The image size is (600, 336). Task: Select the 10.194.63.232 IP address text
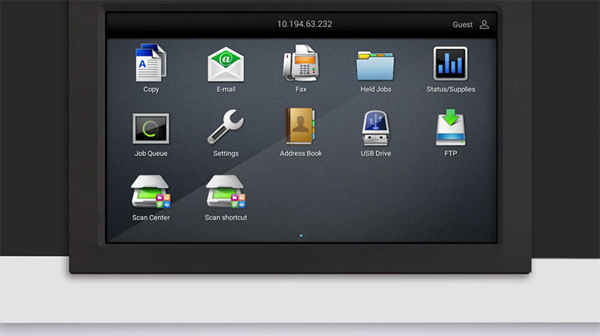305,24
